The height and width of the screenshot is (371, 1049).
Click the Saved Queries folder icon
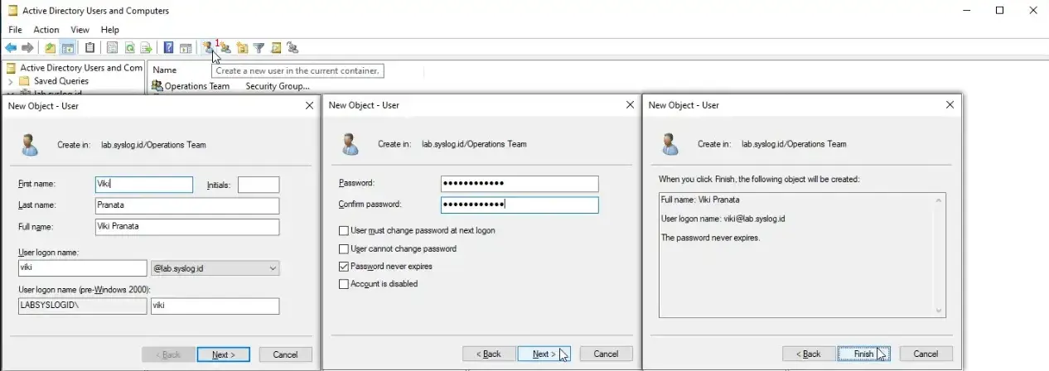coord(24,81)
